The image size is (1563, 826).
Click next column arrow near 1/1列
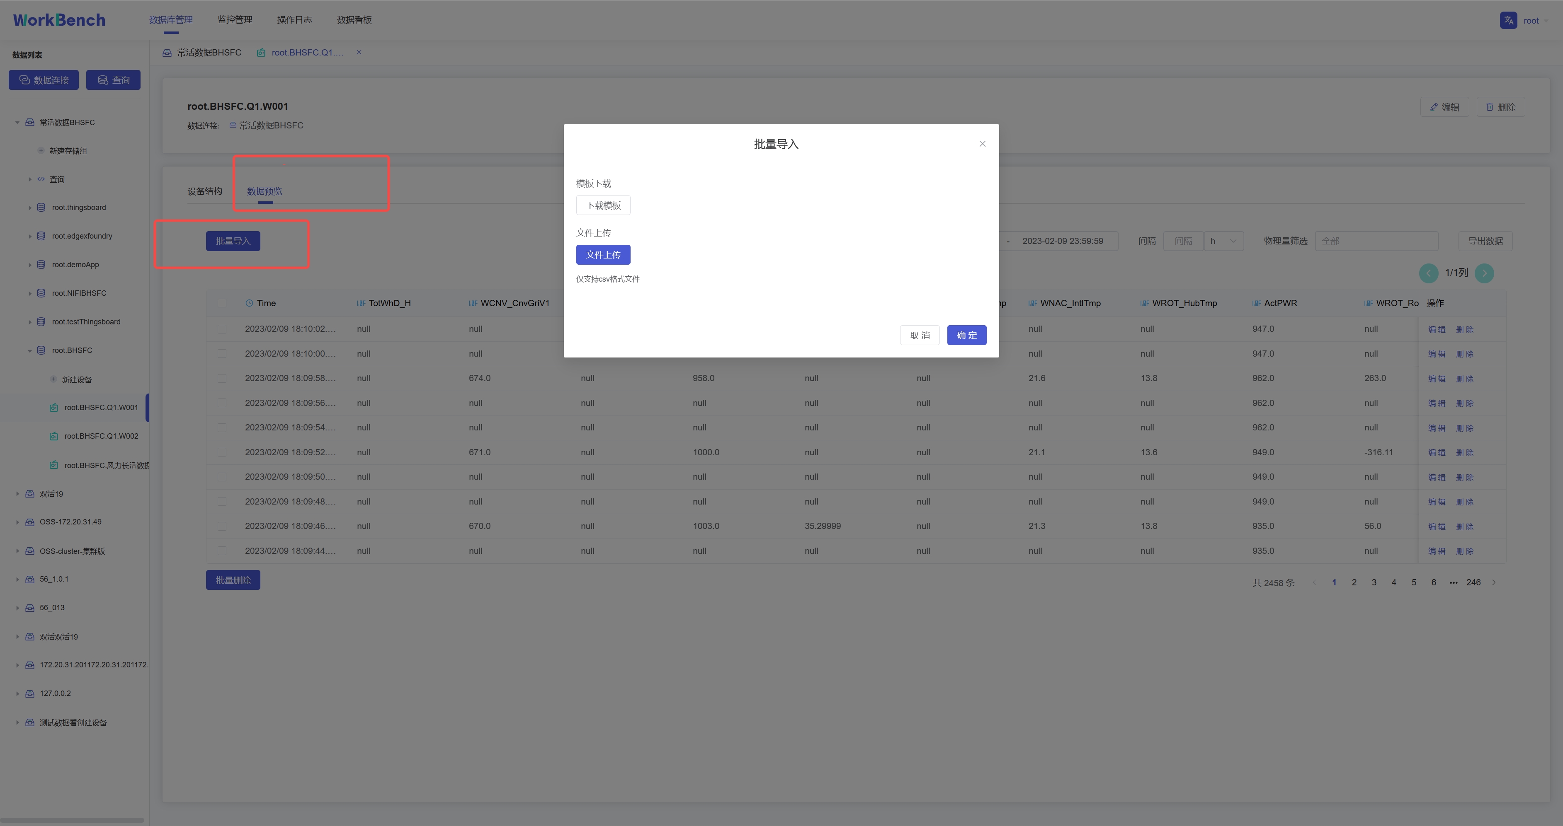(x=1484, y=273)
